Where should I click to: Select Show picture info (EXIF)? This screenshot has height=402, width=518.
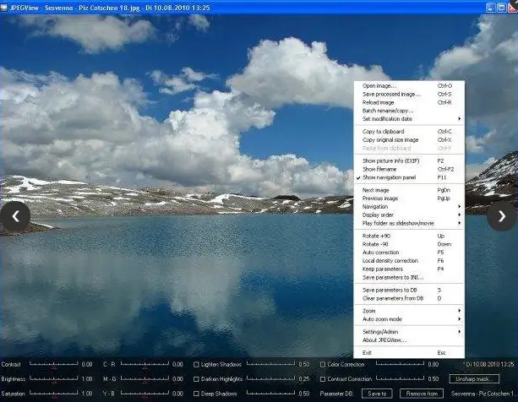pos(391,160)
